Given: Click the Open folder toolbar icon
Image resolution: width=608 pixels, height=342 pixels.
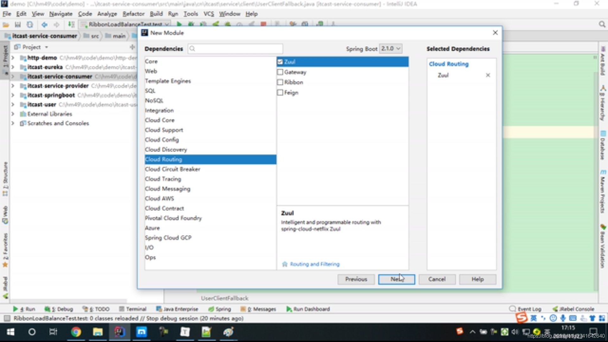Looking at the screenshot, I should [x=6, y=25].
